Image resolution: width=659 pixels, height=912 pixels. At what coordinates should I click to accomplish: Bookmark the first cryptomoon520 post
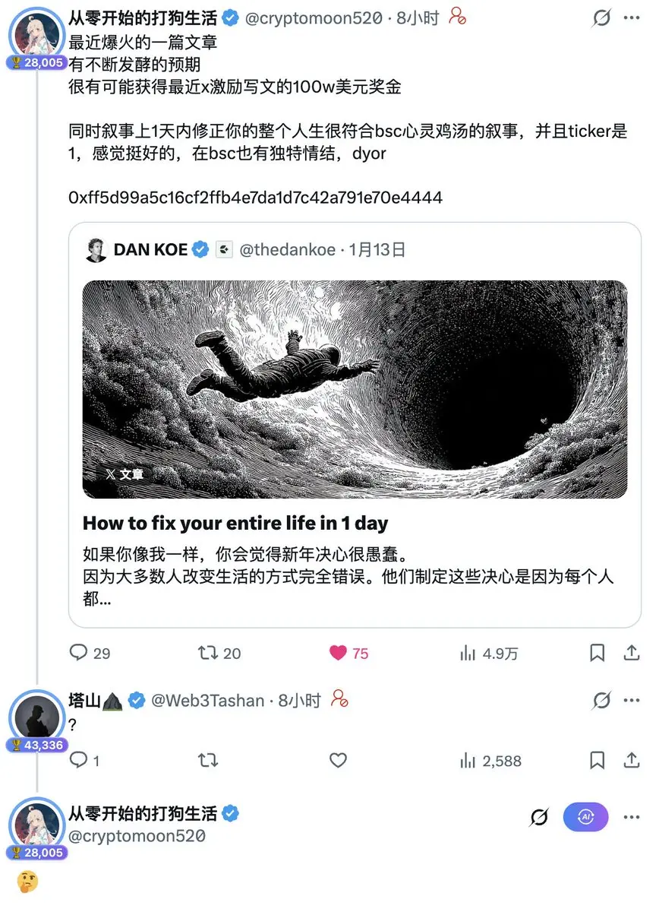pos(598,653)
